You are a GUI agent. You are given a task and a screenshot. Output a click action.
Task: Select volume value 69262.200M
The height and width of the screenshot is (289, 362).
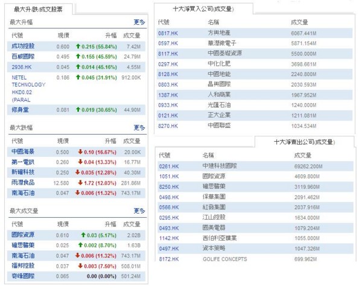pyautogui.click(x=308, y=167)
